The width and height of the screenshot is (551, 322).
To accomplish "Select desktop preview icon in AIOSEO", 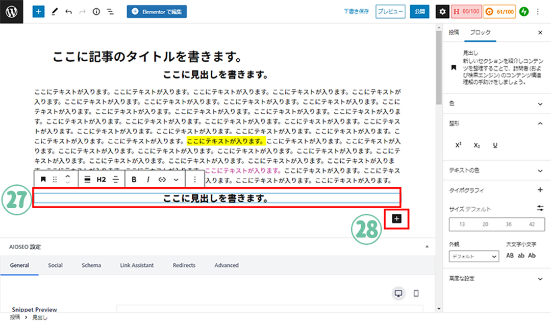I will [x=399, y=293].
